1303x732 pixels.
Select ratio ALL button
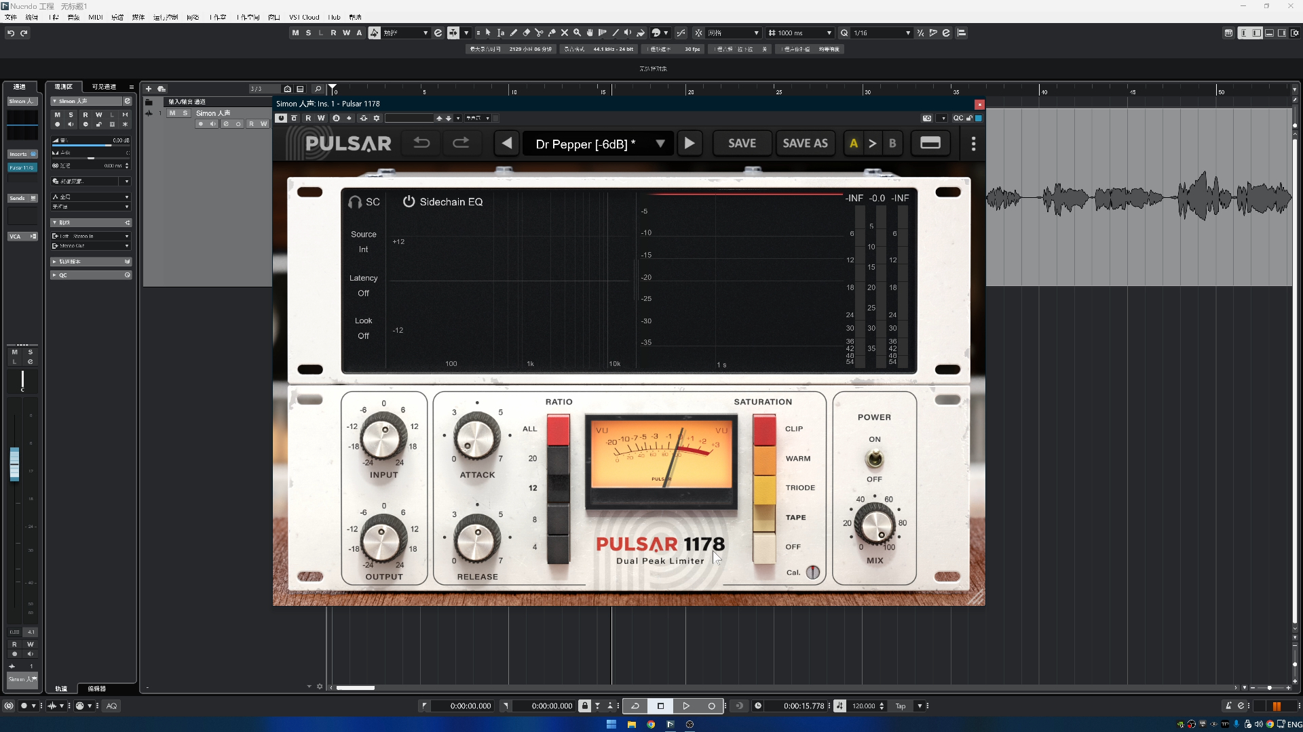click(x=558, y=429)
